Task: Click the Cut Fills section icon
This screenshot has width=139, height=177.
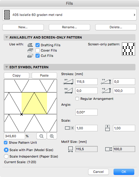Action: tap(30, 56)
